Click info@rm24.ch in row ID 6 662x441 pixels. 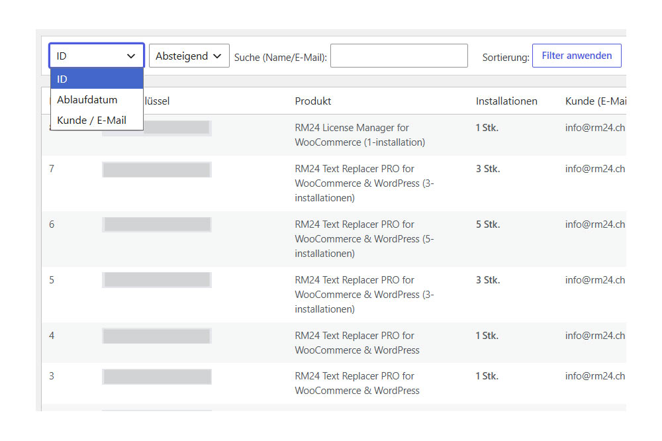tap(595, 224)
